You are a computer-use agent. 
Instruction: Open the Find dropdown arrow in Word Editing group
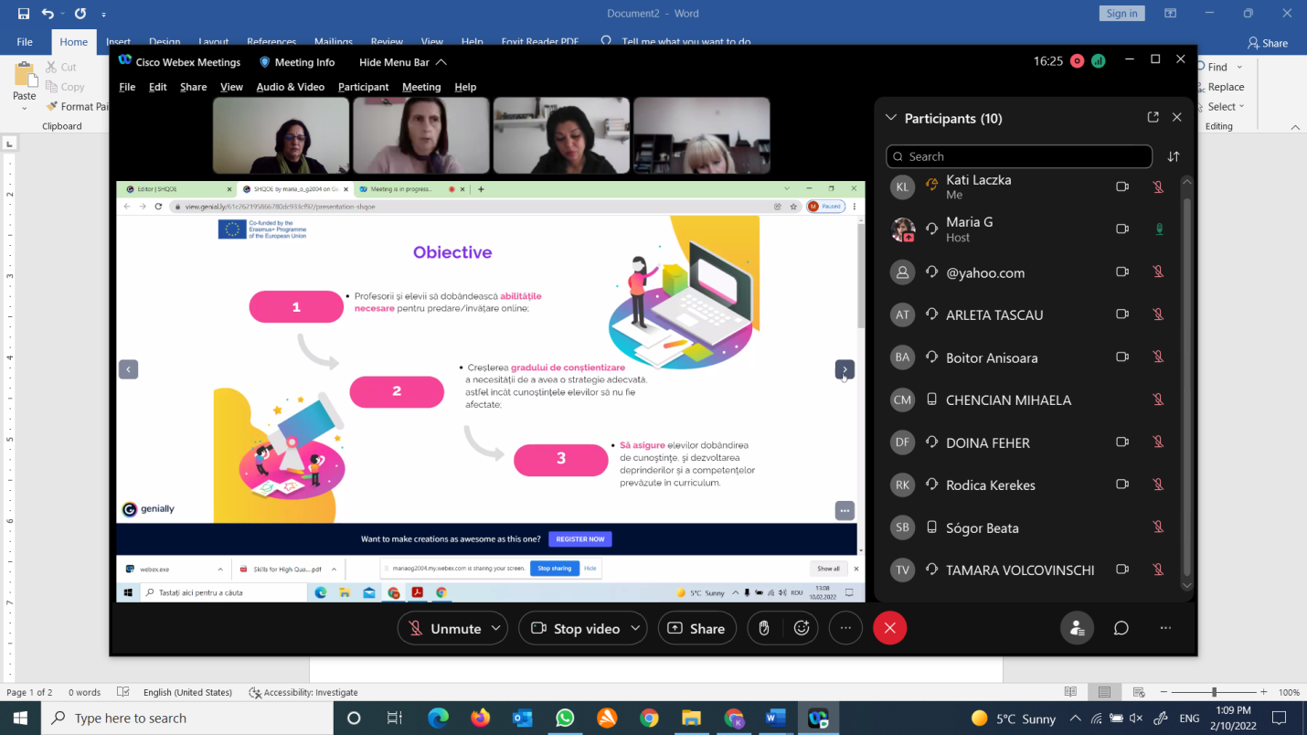click(x=1239, y=67)
